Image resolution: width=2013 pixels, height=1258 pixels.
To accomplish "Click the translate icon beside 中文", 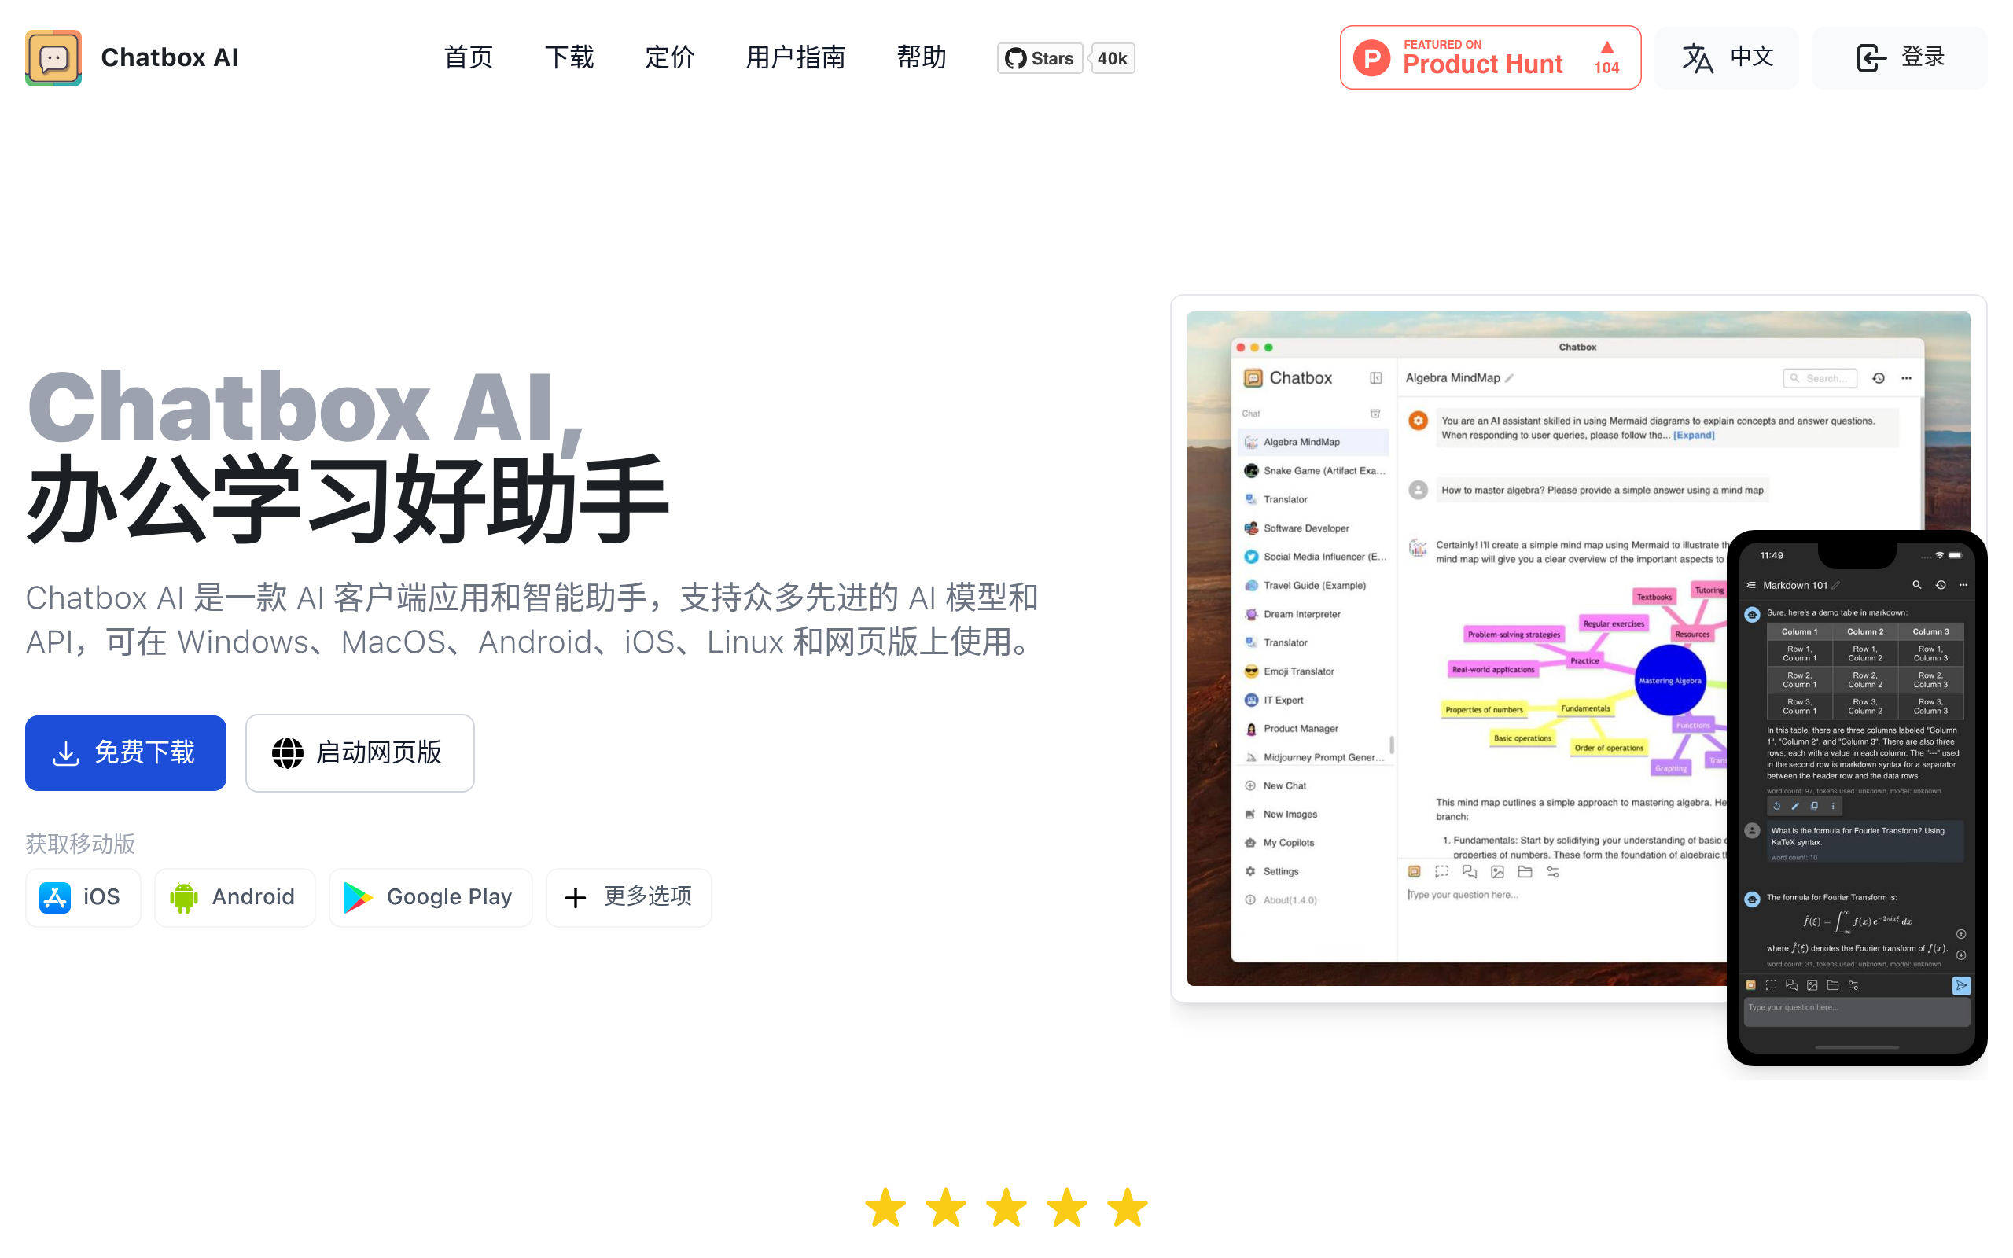I will 1697,57.
